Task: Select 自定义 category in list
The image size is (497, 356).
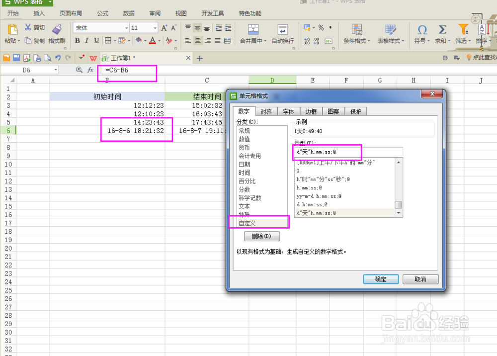Action: click(x=262, y=223)
